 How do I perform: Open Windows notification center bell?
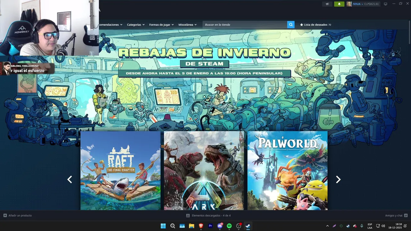click(x=405, y=226)
